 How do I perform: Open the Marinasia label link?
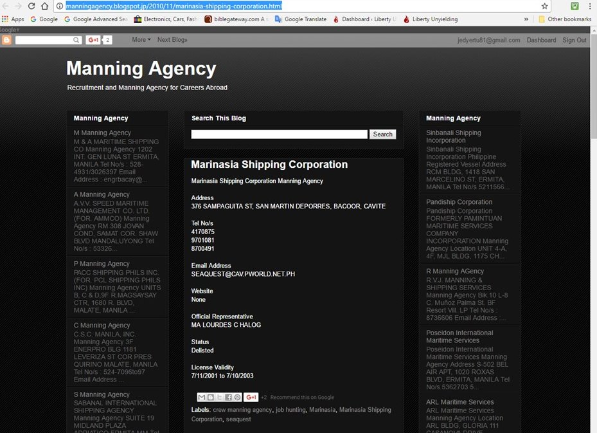pos(322,410)
